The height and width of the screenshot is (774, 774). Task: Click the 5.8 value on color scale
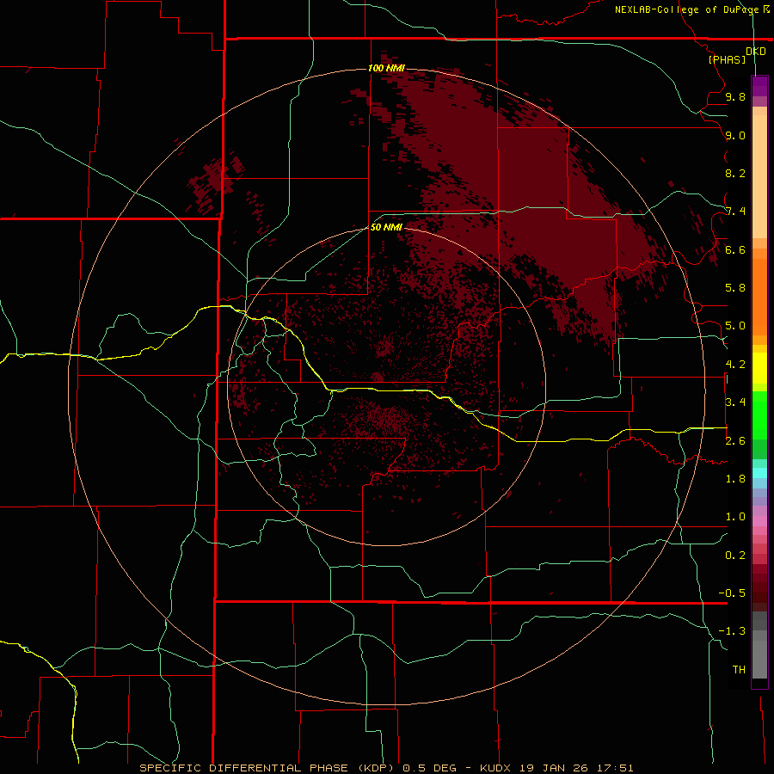pyautogui.click(x=735, y=288)
